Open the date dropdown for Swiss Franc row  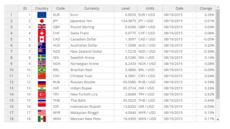(x=193, y=33)
